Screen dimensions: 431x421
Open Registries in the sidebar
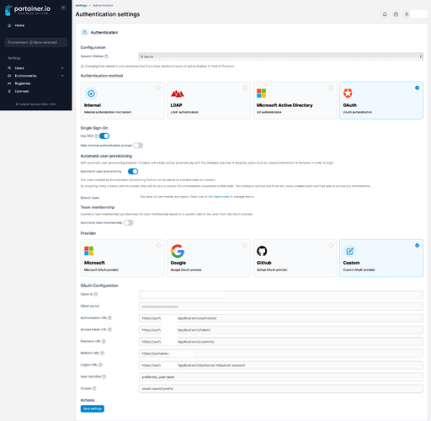pos(23,83)
